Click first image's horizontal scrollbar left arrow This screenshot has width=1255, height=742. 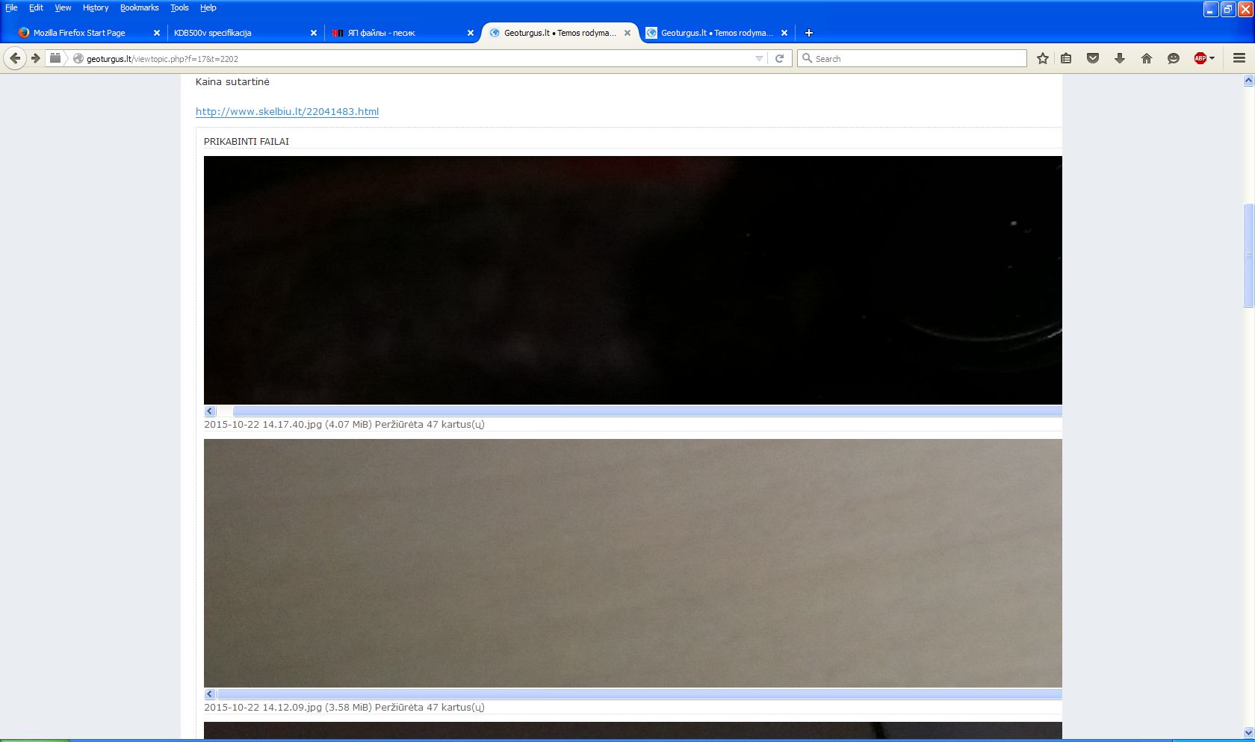pos(210,411)
